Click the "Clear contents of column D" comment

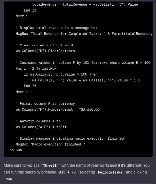[44, 45]
